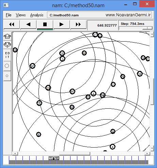This screenshot has width=157, height=168.
Task: Open the Views menu
Action: click(x=21, y=15)
